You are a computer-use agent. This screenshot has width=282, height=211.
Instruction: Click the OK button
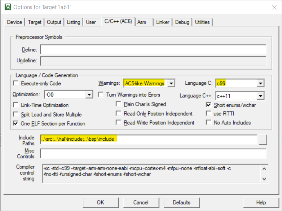tap(101, 202)
